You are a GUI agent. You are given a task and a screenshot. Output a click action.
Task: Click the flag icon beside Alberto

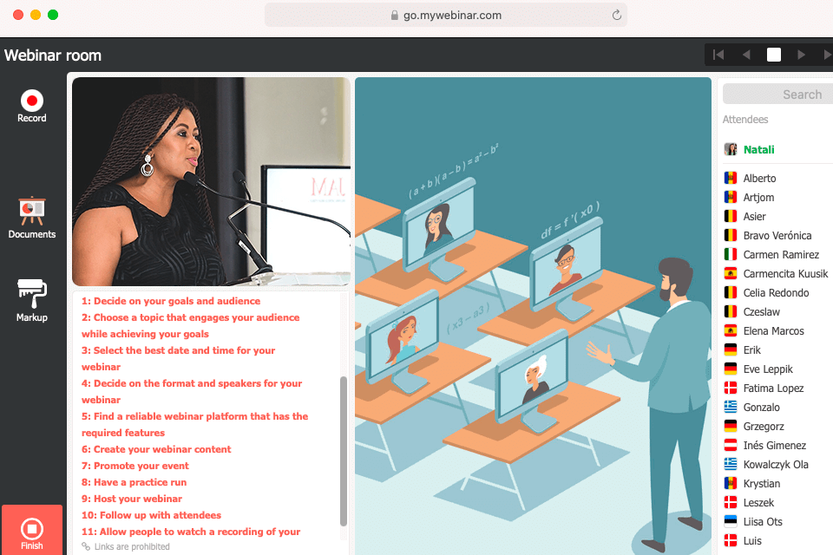[x=731, y=178]
